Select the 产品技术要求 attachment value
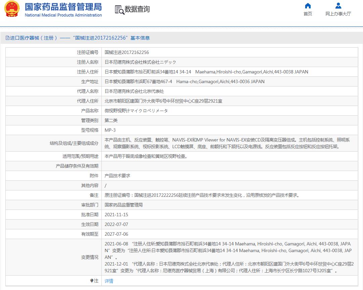 coord(118,176)
